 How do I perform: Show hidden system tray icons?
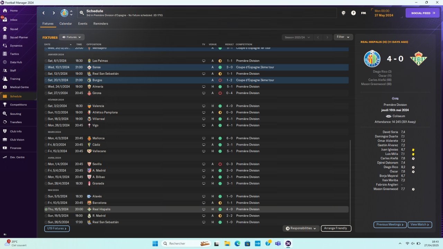pyautogui.click(x=400, y=243)
